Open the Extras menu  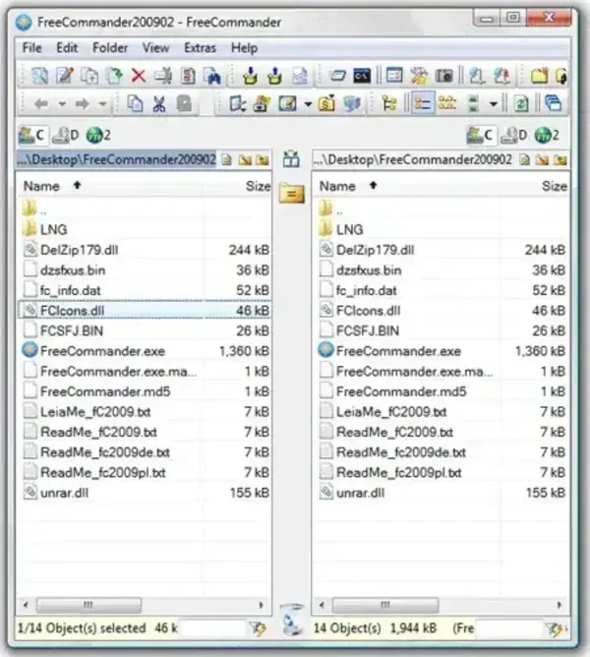pyautogui.click(x=200, y=48)
